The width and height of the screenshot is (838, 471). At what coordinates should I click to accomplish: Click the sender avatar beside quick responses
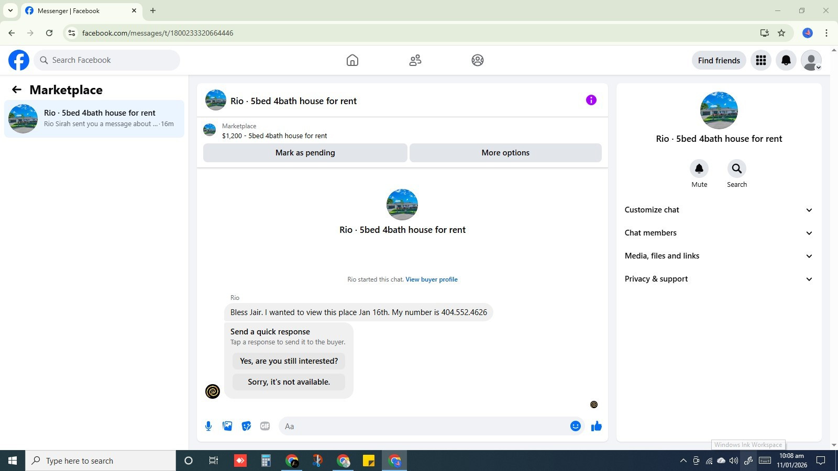(x=213, y=391)
